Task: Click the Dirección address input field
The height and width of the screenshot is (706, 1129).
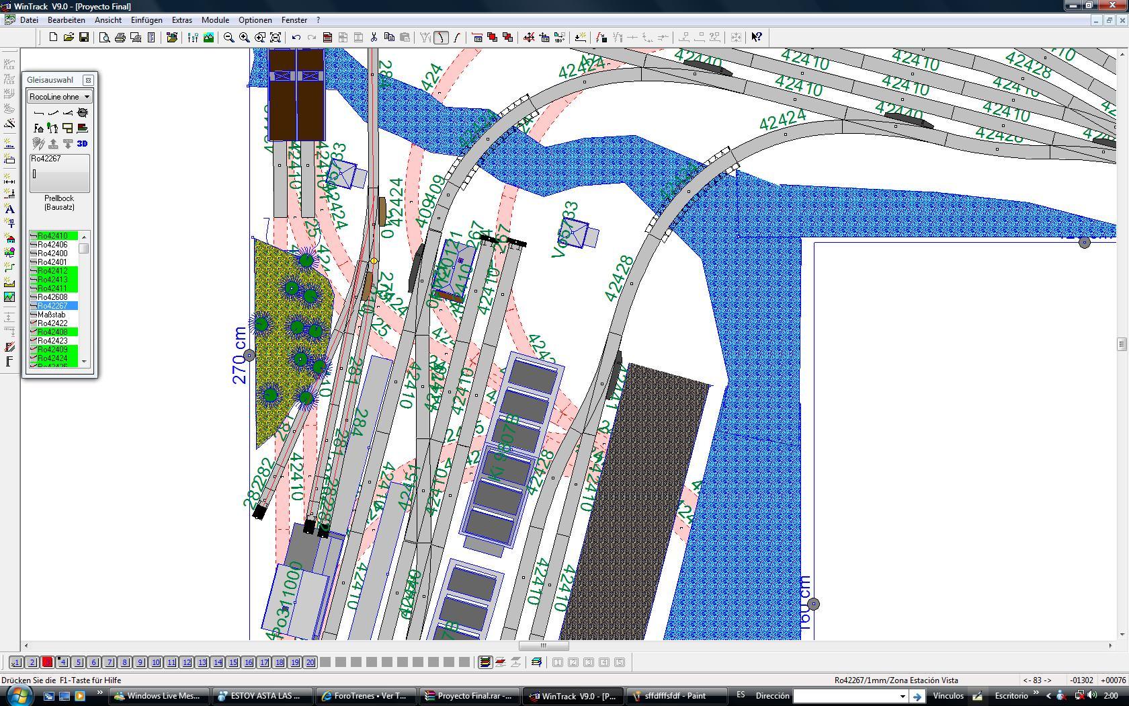Action: [x=845, y=696]
